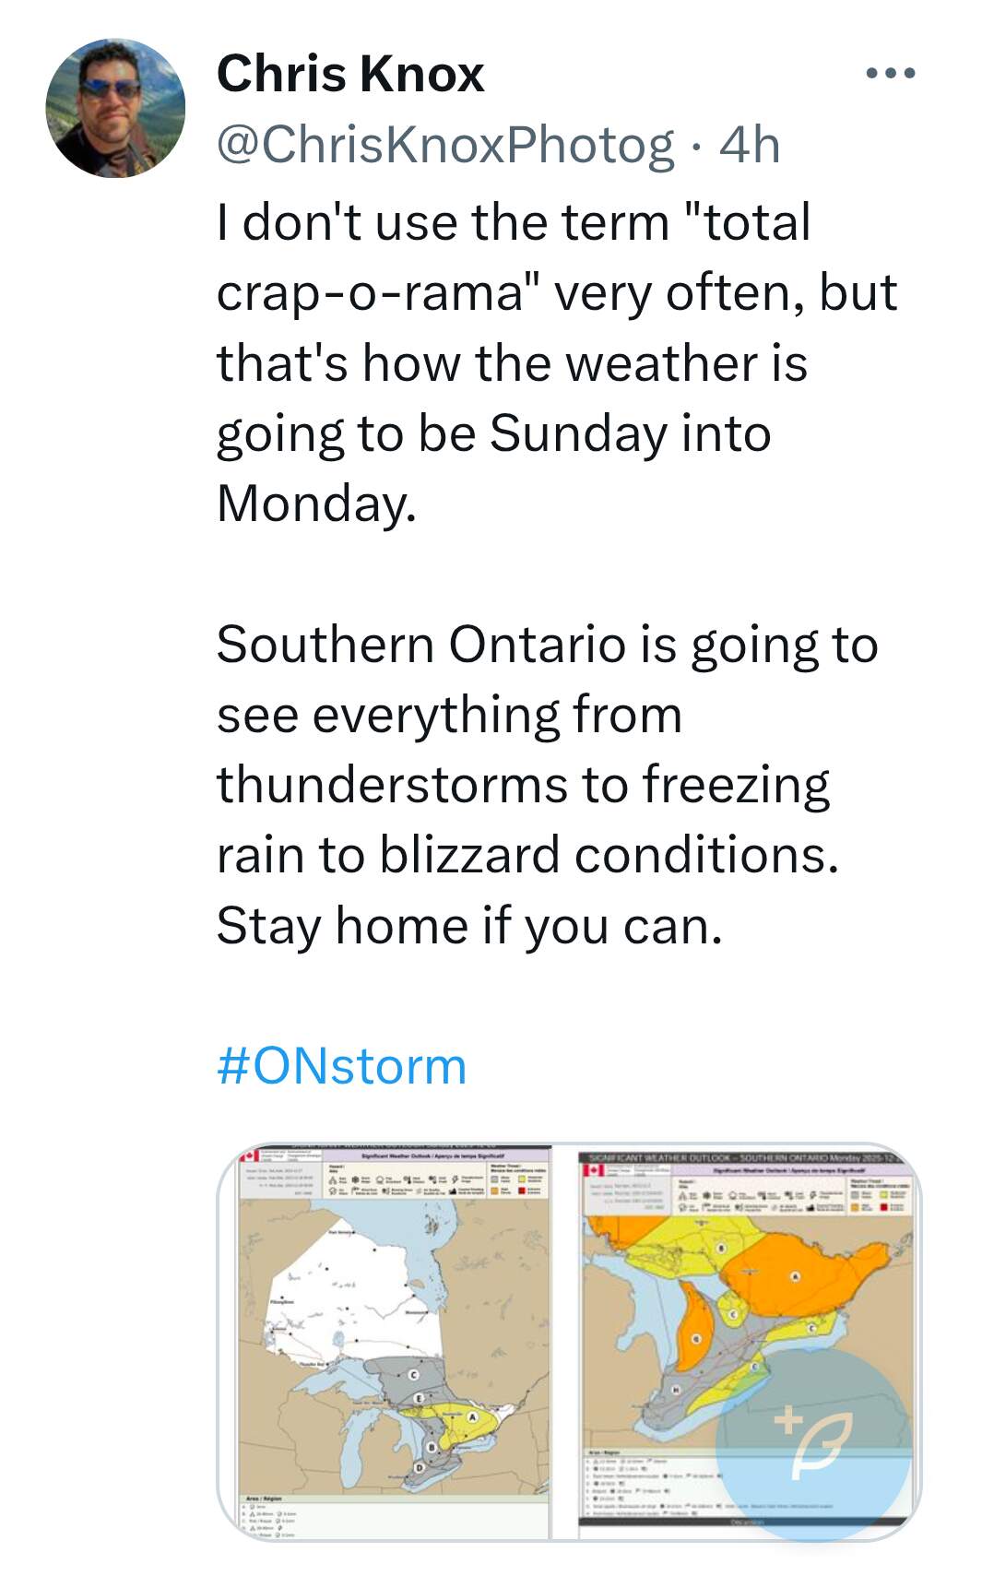Click the "Stay home if you can." sentence

pos(468,925)
